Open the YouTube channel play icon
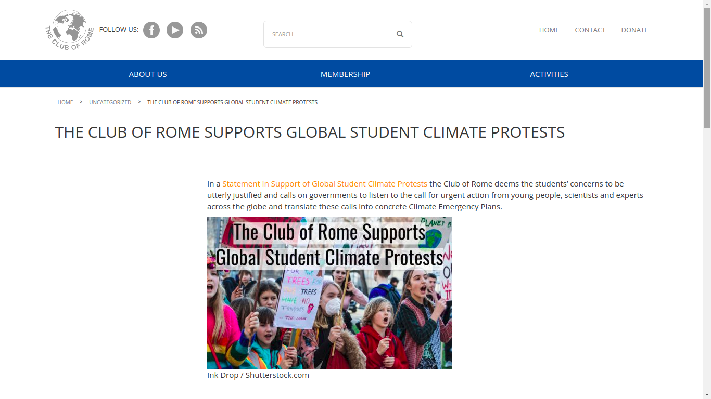 pos(175,30)
